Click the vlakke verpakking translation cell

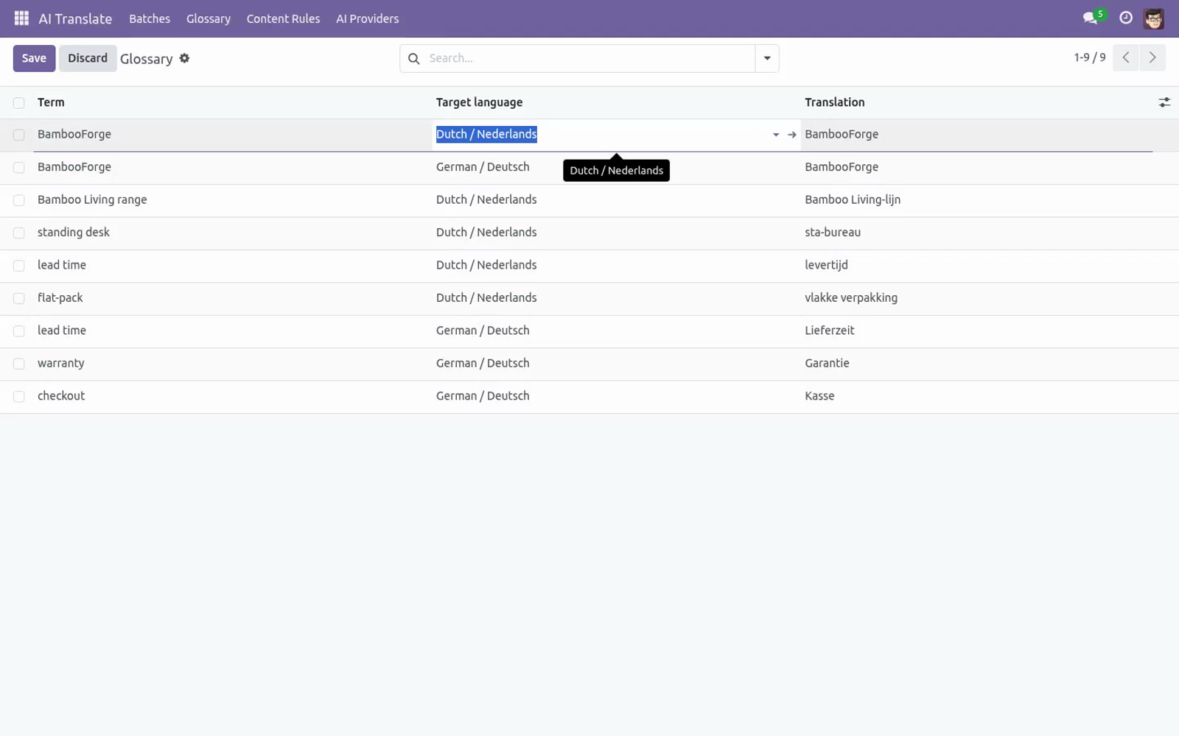tap(851, 298)
